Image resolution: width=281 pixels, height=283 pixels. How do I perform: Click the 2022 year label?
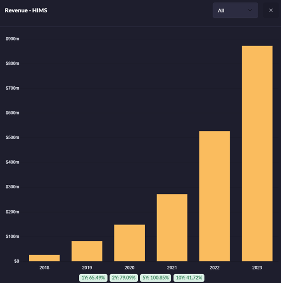pos(215,268)
